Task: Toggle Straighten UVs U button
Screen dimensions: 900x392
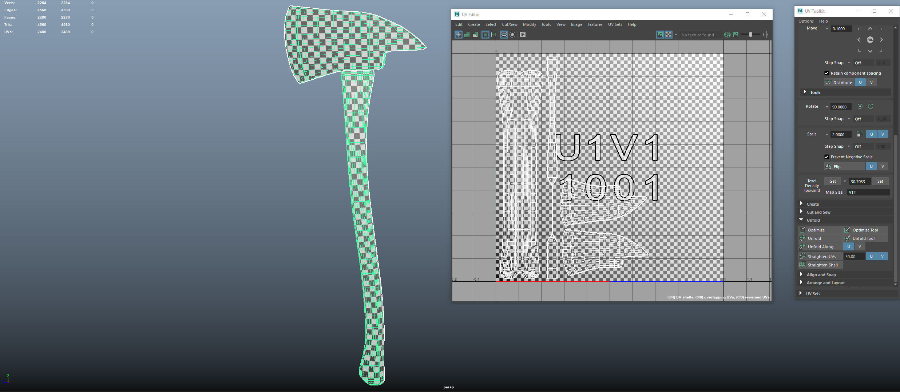Action: 871,257
